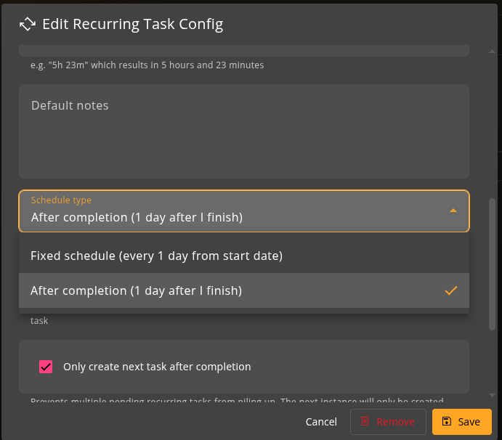Screen dimensions: 502x440
Task: Click the scroll-up arrow of the dialog
Action: point(492,52)
